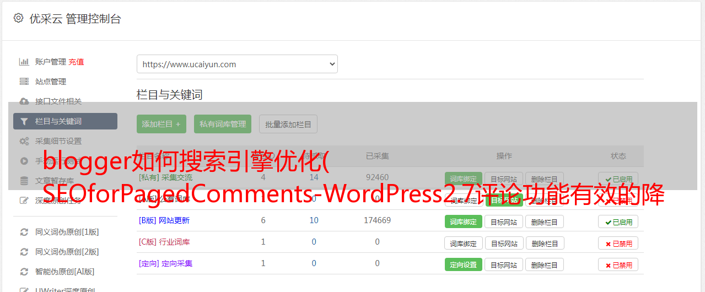Click 词库绑定 in the 网站更新 row
This screenshot has width=705, height=292.
coord(463,221)
